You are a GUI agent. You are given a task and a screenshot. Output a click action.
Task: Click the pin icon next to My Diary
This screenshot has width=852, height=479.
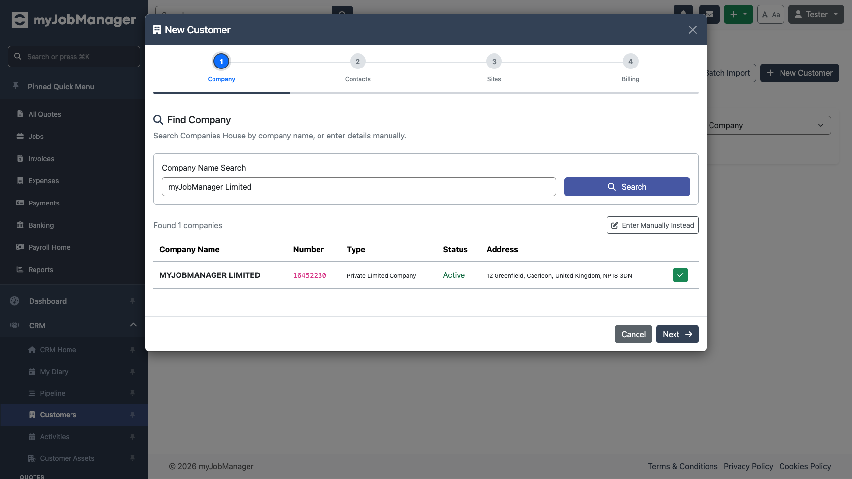(x=132, y=372)
